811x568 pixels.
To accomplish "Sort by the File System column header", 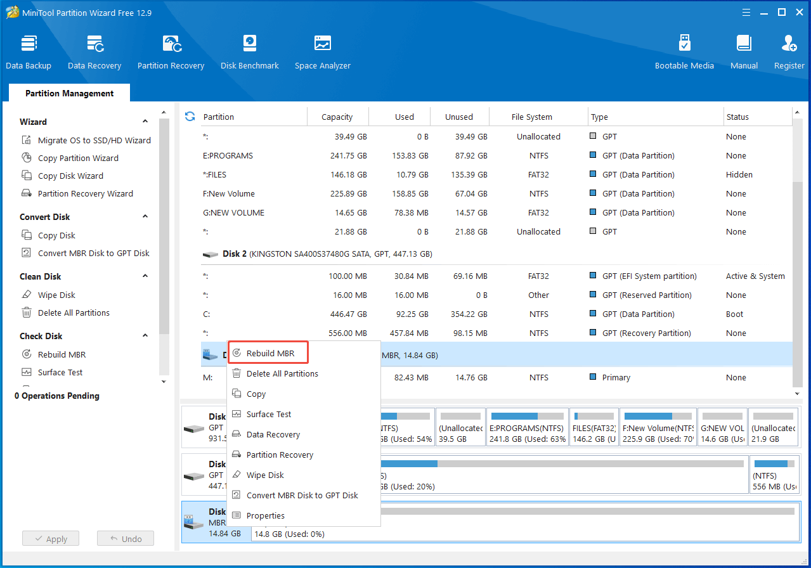I will click(538, 117).
